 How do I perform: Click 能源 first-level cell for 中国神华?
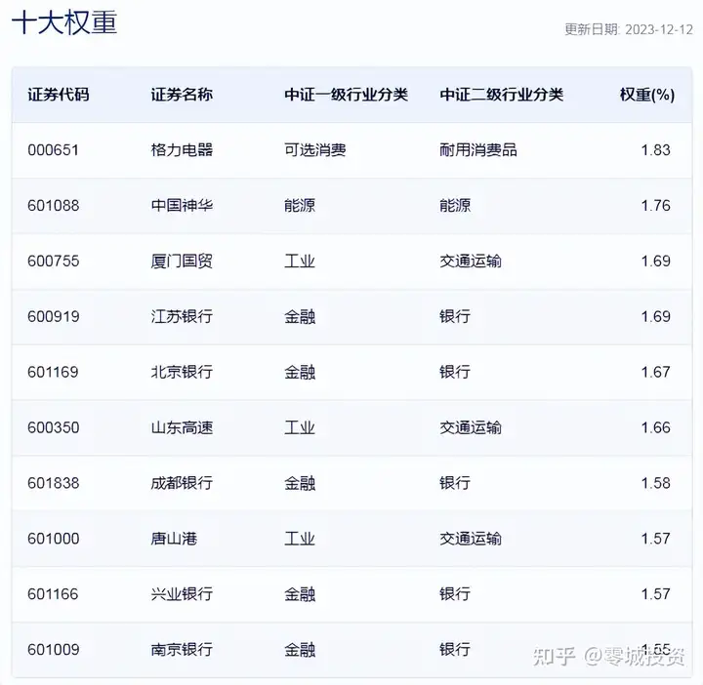[x=300, y=205]
